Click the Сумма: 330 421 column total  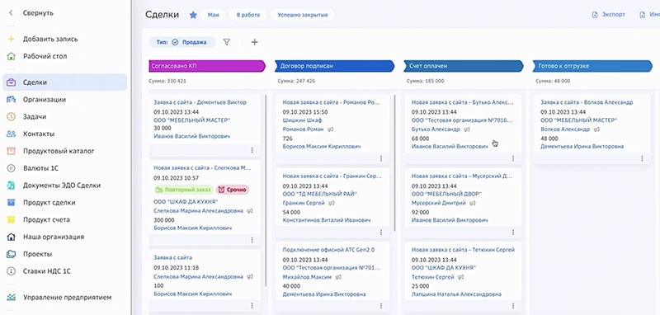[x=167, y=81]
